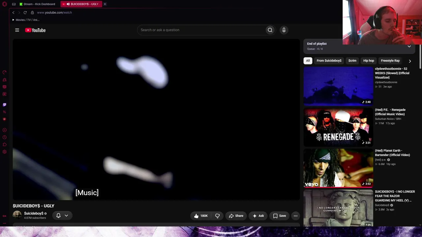Click the clydewthoutbonnie channel name

coord(386,82)
